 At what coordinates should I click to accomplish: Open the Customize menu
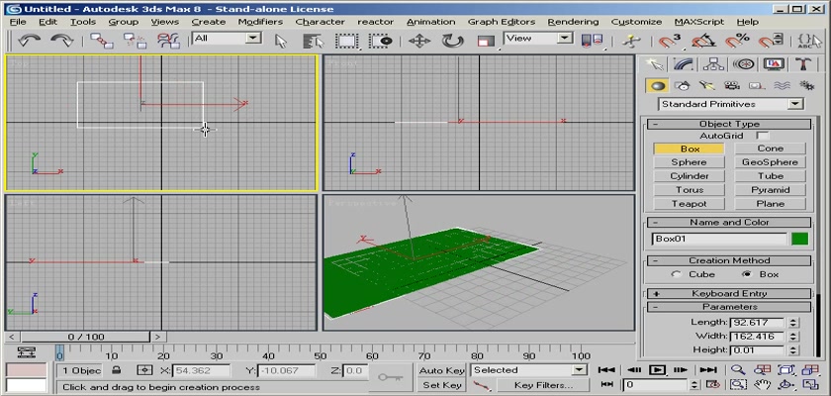(x=636, y=22)
